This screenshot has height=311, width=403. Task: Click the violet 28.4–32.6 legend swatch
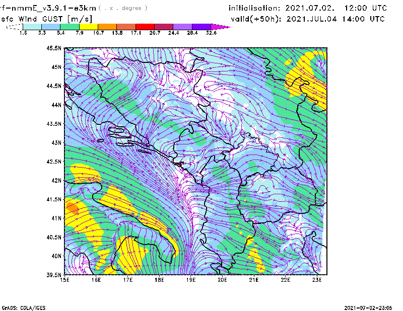click(201, 27)
